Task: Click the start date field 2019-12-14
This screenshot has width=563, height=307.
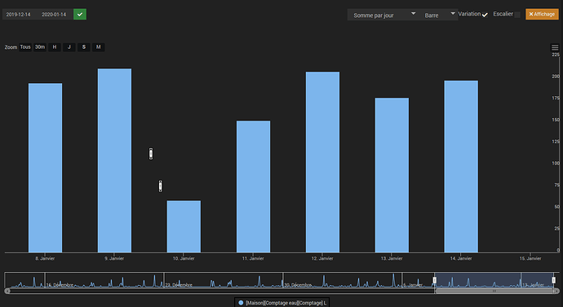Action: tap(18, 15)
